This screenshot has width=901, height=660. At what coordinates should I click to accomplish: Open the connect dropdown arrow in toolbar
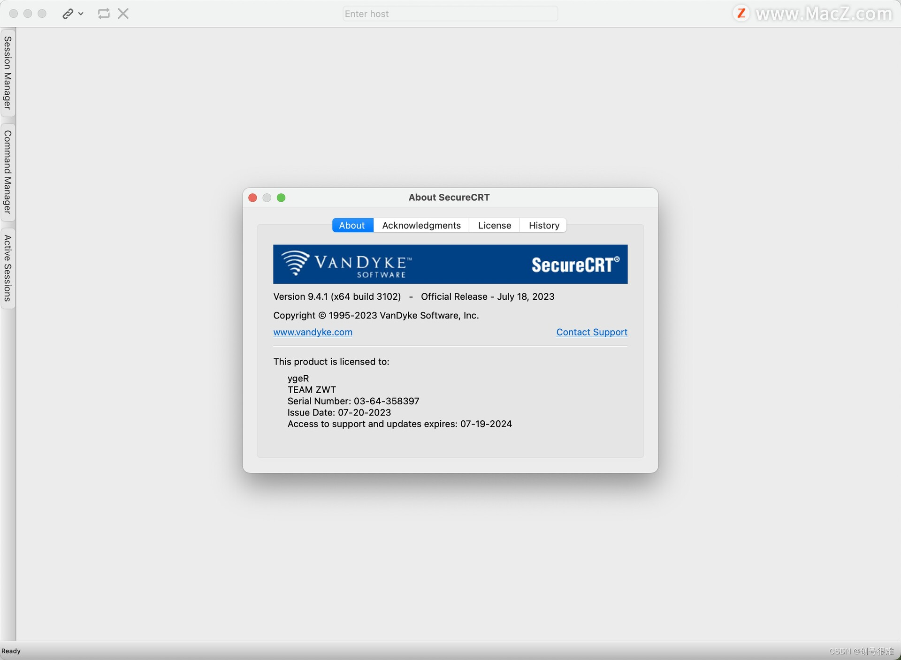click(x=81, y=14)
